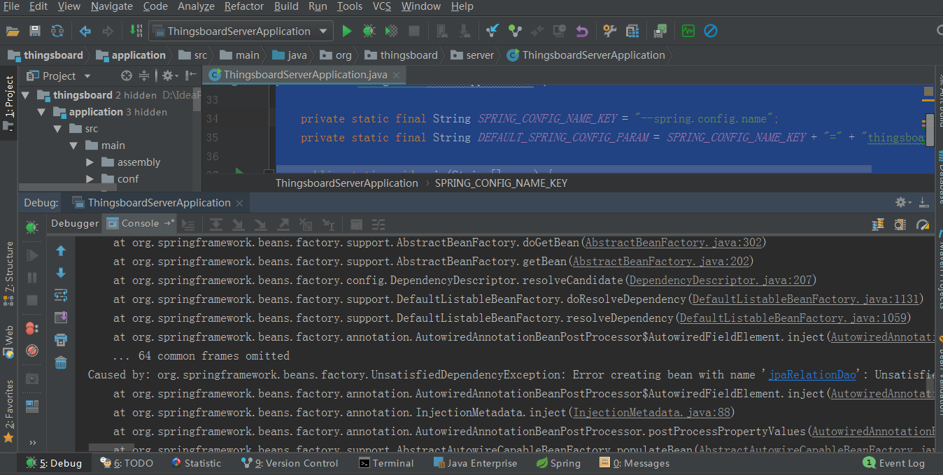Run ThingsboardServerApplication with green play button
Image resolution: width=943 pixels, height=475 pixels.
tap(346, 31)
